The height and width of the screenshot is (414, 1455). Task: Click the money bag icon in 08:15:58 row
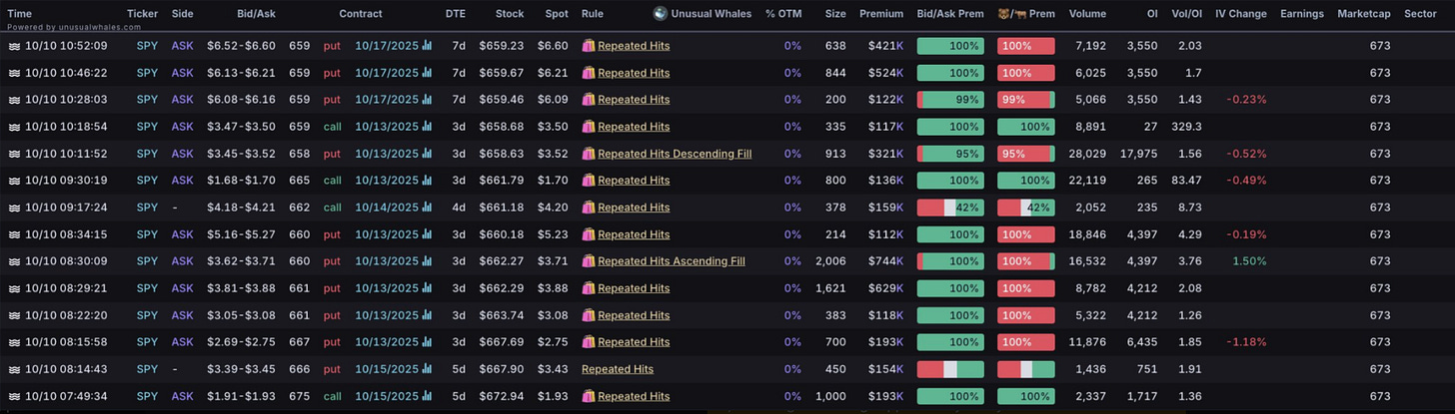[x=589, y=342]
